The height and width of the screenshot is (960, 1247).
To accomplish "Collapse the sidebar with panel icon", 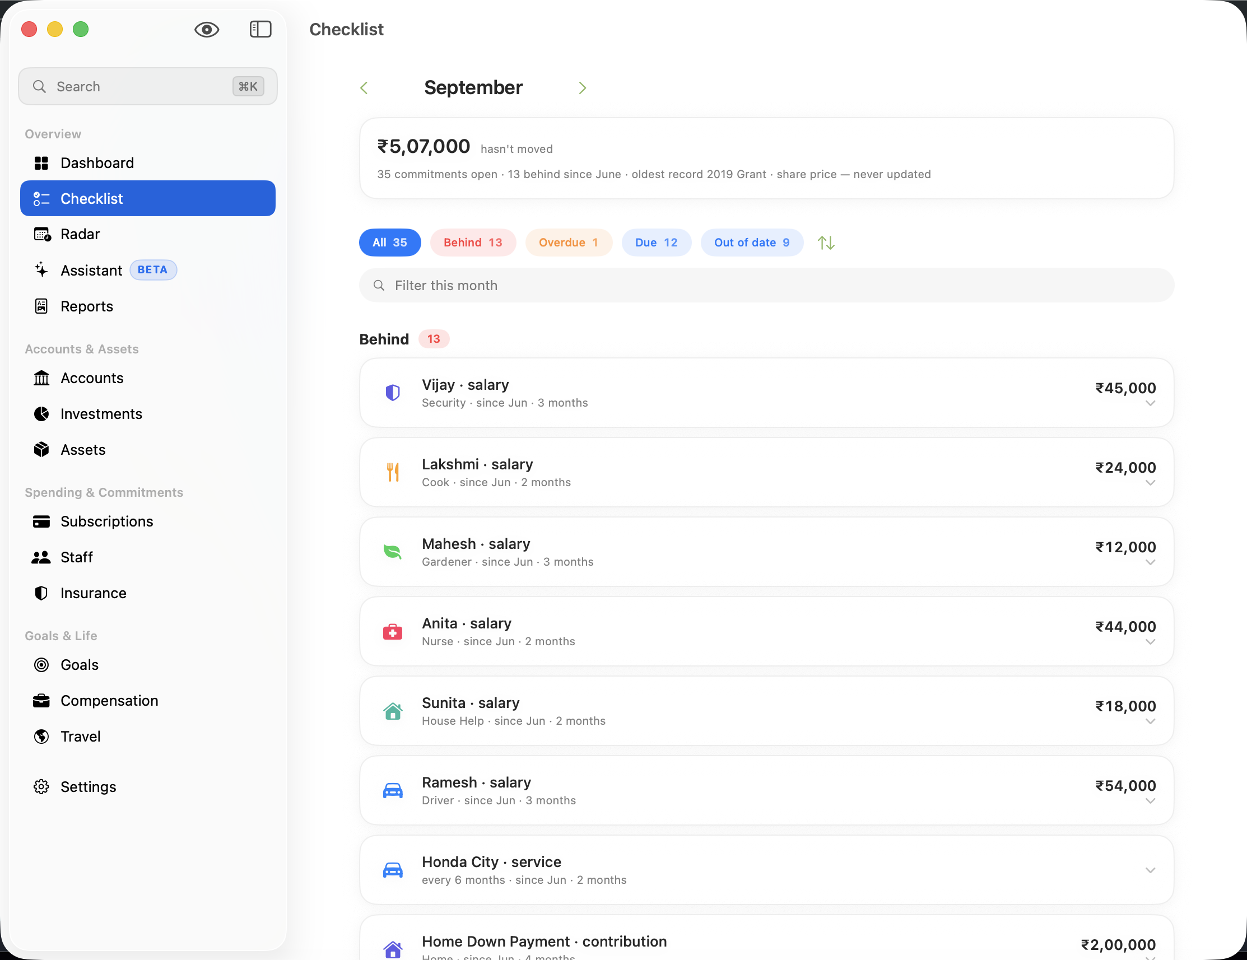I will coord(260,29).
